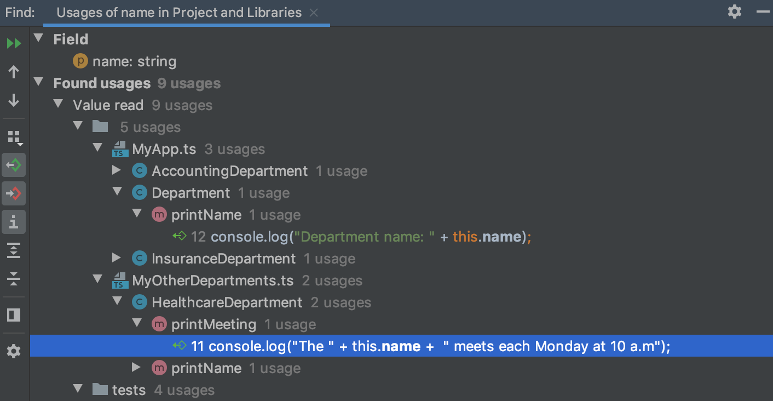Click the Collapse All icon

14,279
